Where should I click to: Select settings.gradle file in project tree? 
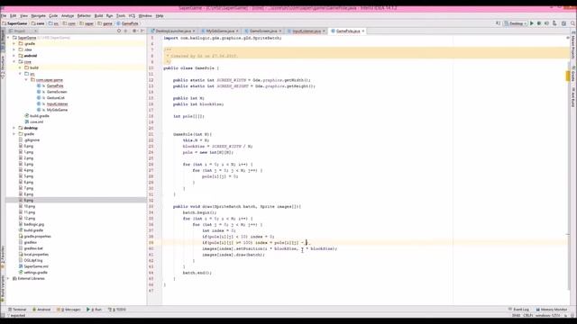pos(35,273)
